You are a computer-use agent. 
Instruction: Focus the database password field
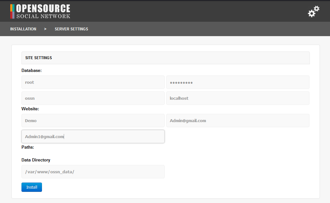point(238,82)
